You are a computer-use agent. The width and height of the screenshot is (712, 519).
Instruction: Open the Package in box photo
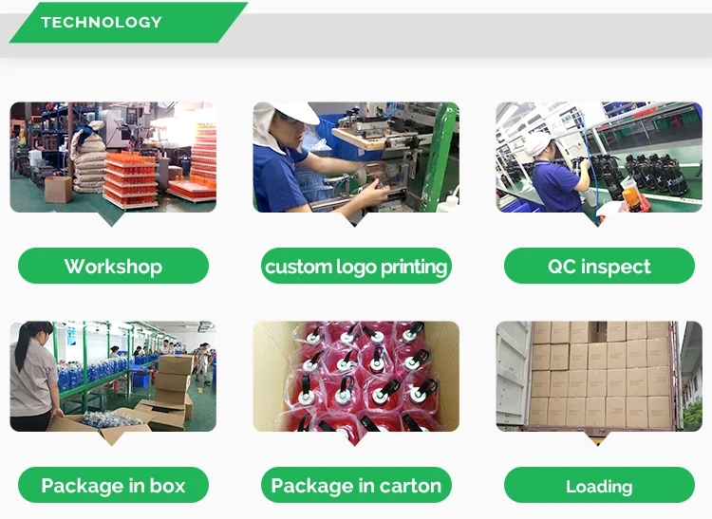click(113, 376)
